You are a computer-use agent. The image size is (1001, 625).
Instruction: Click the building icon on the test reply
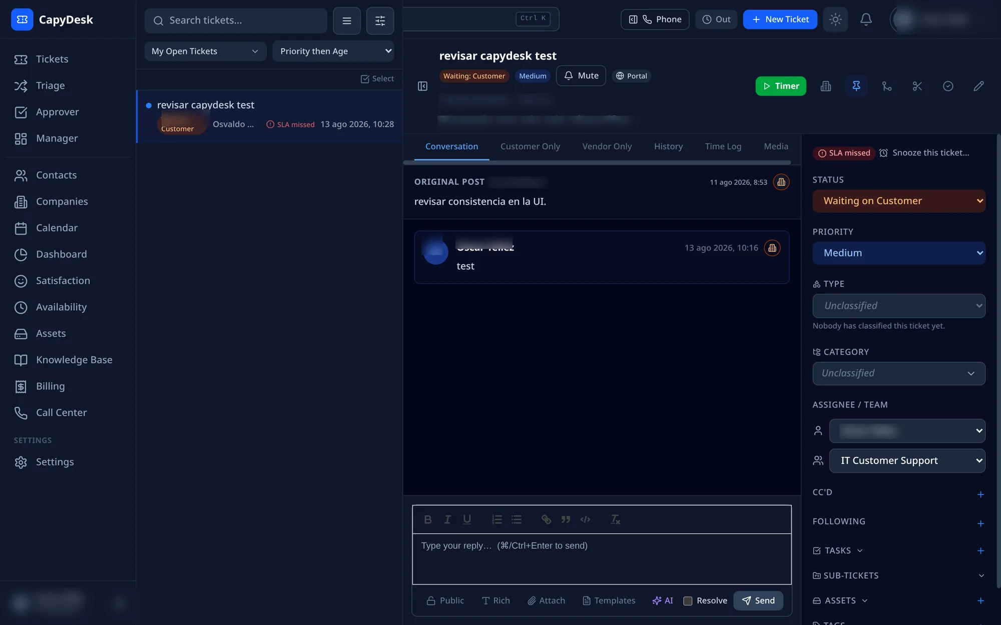(772, 248)
